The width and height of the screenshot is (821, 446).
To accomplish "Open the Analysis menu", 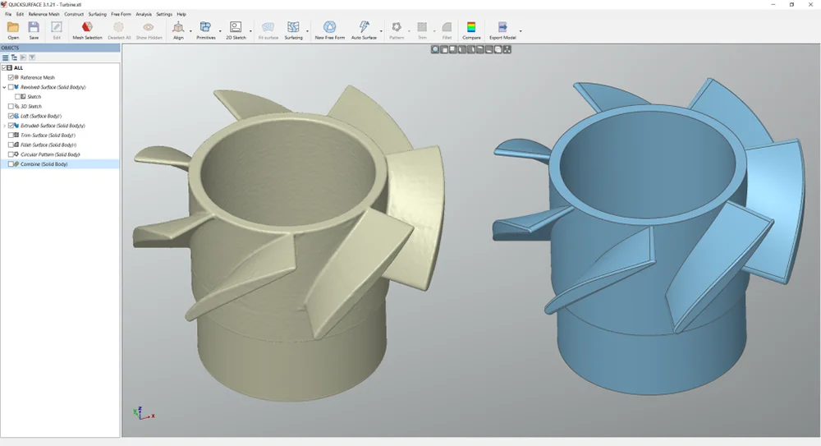I will click(144, 14).
